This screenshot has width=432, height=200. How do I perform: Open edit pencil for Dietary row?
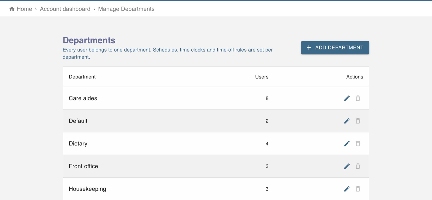(347, 144)
